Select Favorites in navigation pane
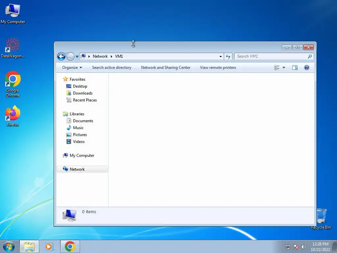Screen dimensions: 337x253 77,79
